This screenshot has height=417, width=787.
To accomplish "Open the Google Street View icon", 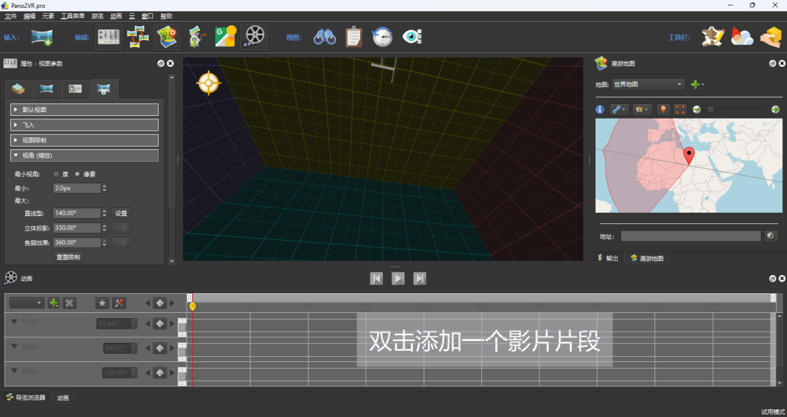I will 225,37.
